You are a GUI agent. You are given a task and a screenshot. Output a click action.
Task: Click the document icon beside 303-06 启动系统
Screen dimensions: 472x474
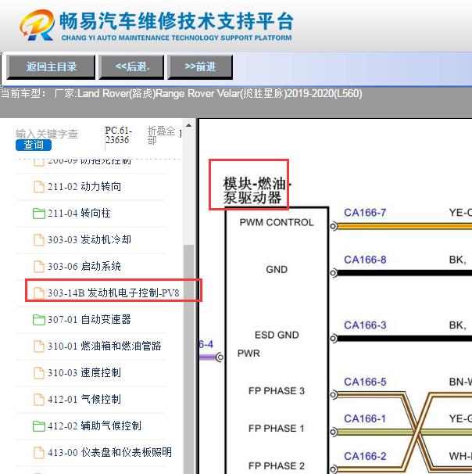[38, 267]
